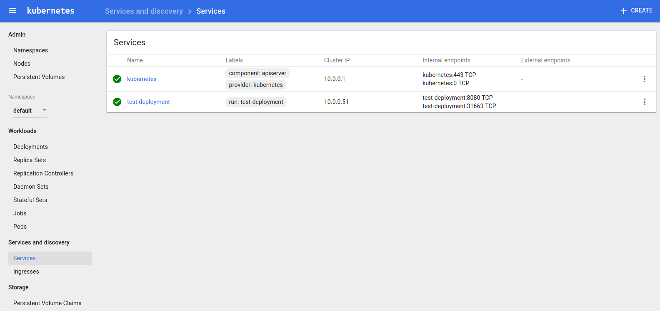Viewport: 660px width, 311px height.
Task: Open Jobs in sidebar
Action: (20, 213)
